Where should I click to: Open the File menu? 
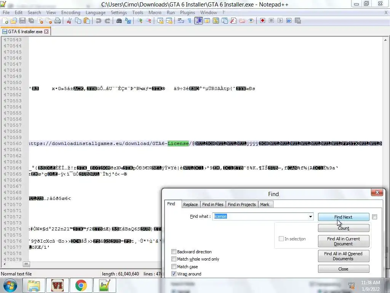pos(6,13)
